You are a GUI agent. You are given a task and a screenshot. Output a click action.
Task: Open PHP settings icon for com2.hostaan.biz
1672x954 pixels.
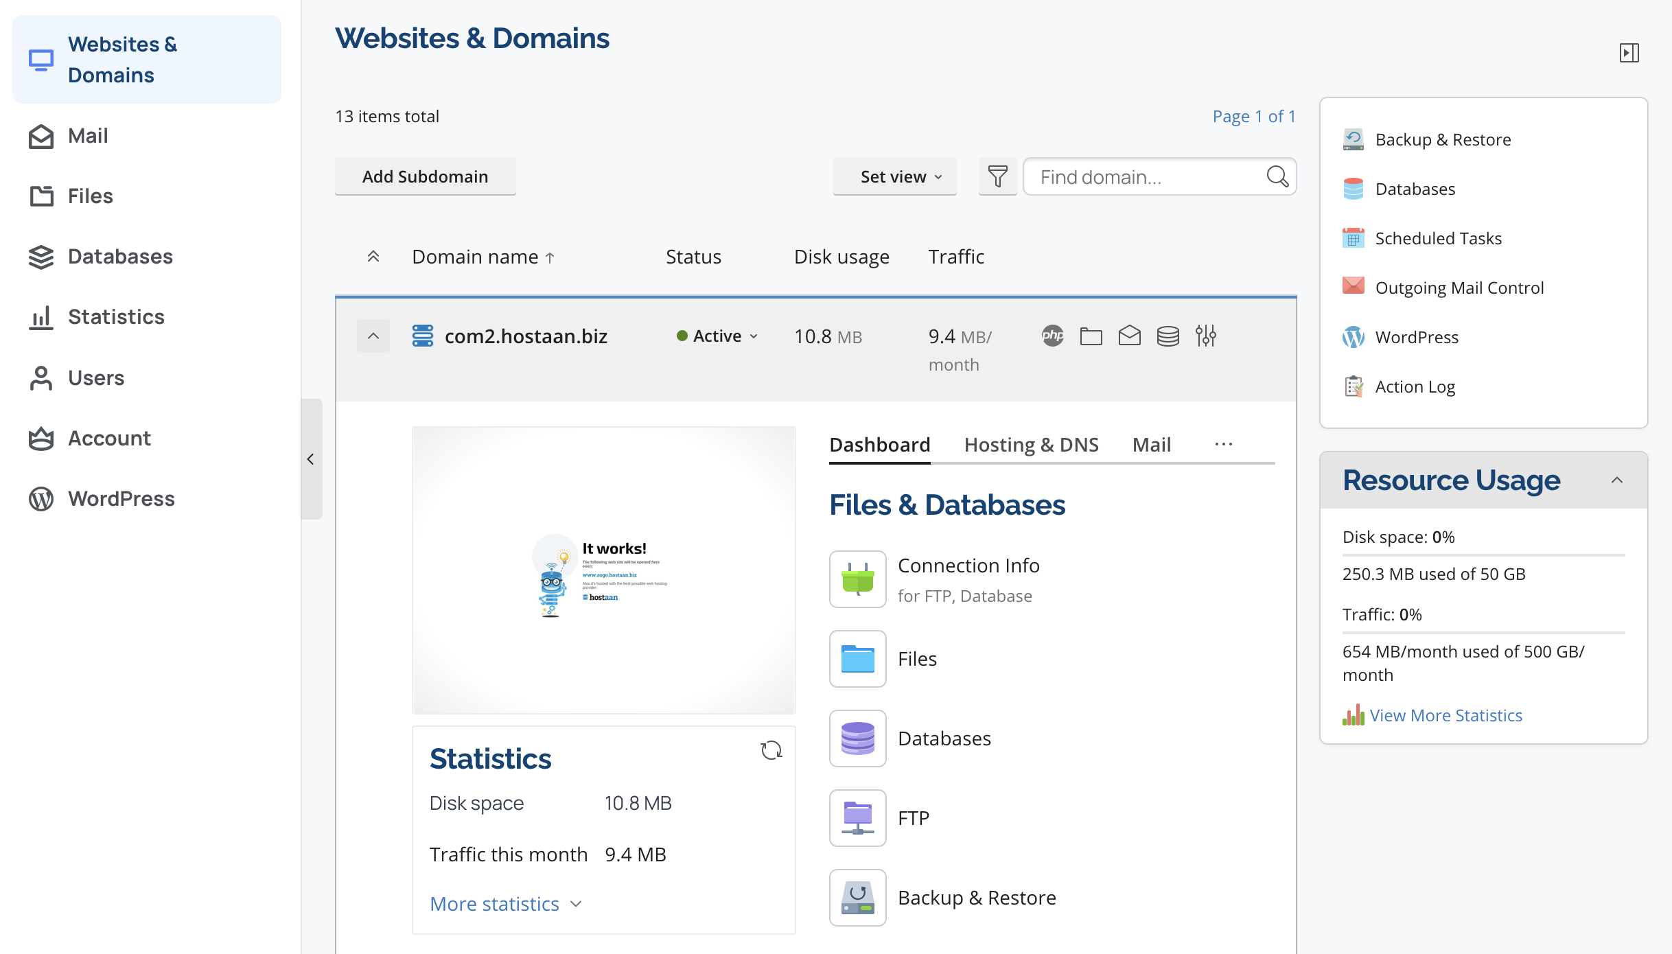click(x=1052, y=336)
